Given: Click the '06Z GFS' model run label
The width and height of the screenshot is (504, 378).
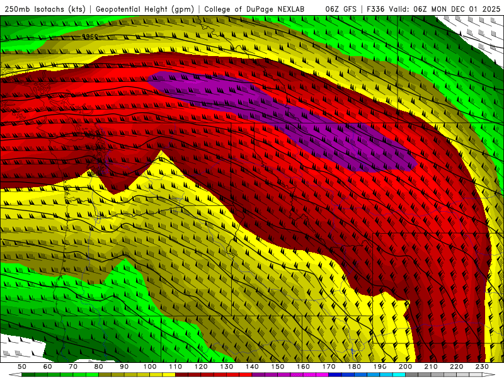Looking at the screenshot, I should pyautogui.click(x=341, y=9).
